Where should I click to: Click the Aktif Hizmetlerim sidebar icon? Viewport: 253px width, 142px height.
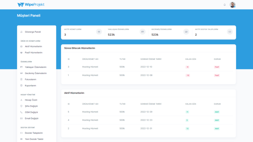[x=21, y=46]
